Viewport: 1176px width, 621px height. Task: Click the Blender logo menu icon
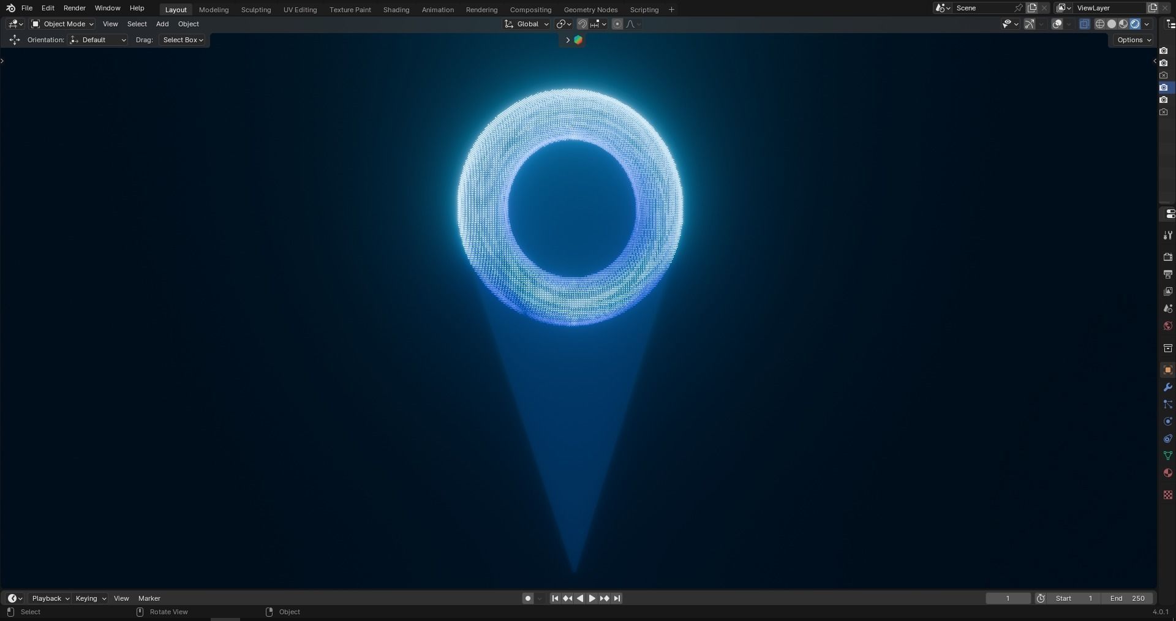click(10, 8)
